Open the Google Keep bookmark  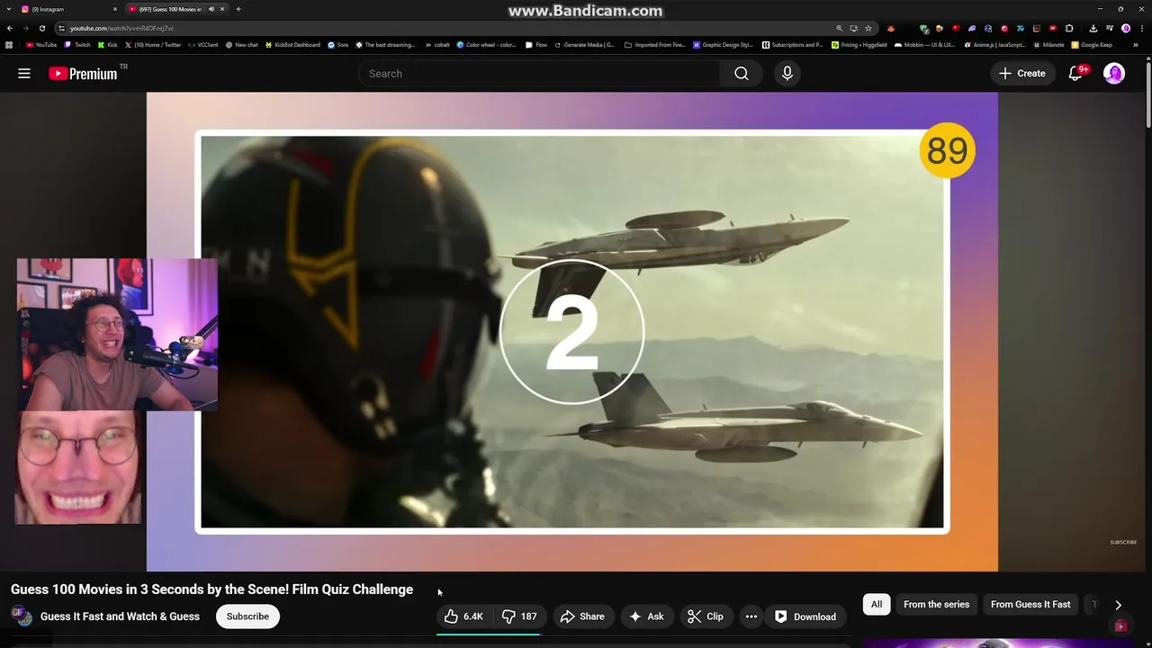click(x=1092, y=45)
